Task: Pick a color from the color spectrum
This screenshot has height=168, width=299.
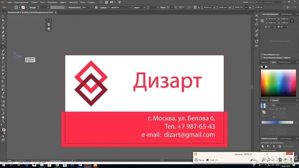Action: [x=278, y=83]
